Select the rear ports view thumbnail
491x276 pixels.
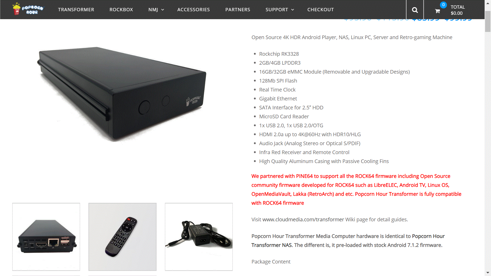coord(46,237)
